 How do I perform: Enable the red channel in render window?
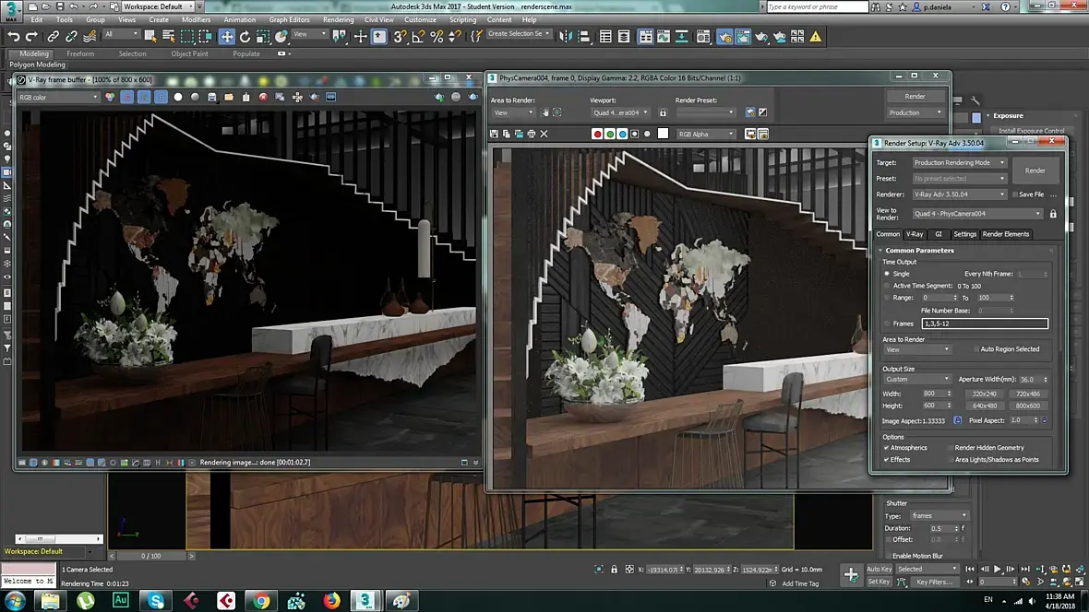[x=597, y=134]
